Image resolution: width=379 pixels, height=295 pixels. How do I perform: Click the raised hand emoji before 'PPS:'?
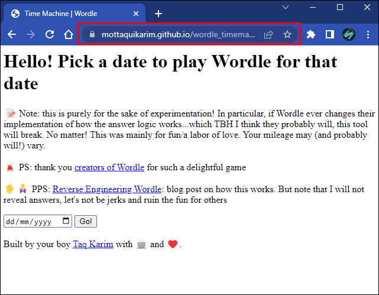click(10, 189)
